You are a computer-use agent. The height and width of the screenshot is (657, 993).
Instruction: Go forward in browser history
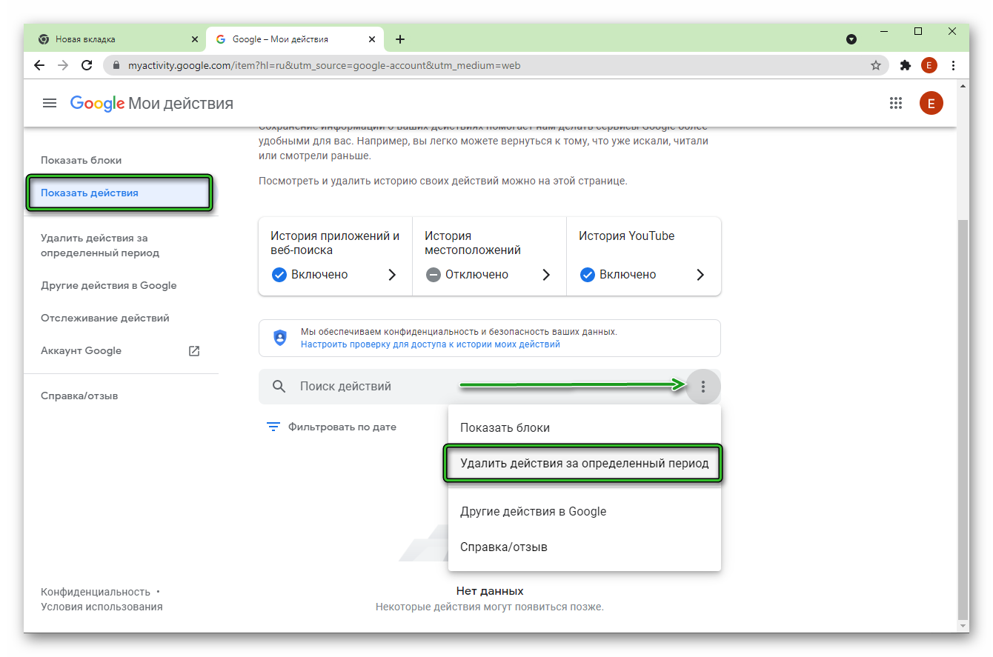point(63,65)
